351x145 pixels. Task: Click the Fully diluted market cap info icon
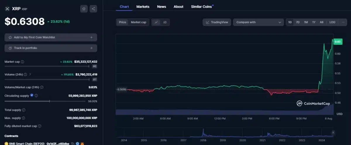(39, 126)
